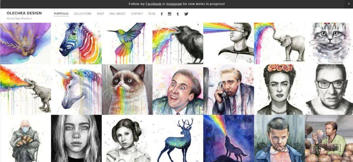Viewport: 353px width, 162px height.
Task: Open the galaxy deer silhouette artwork
Action: click(178, 139)
